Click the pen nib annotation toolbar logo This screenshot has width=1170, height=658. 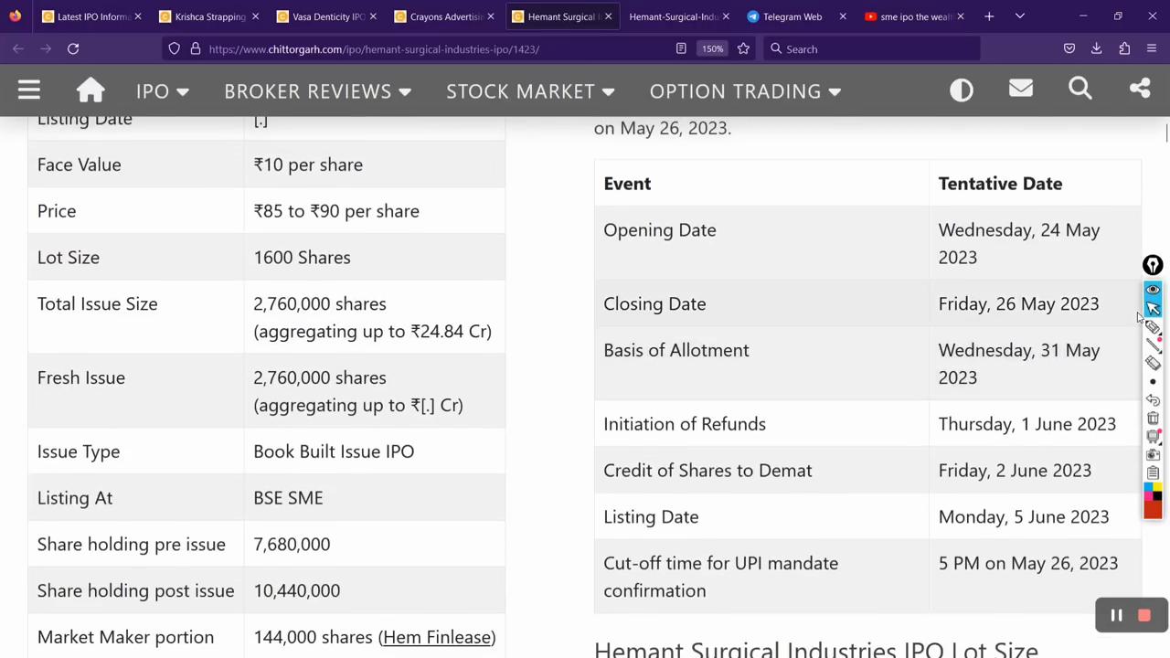[x=1153, y=265]
